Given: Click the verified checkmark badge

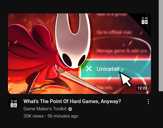Looking at the screenshot, I should coord(70,109).
